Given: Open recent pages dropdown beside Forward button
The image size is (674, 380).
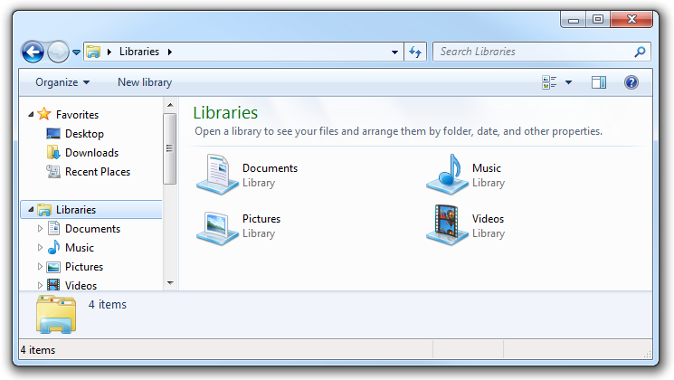Looking at the screenshot, I should pos(77,52).
